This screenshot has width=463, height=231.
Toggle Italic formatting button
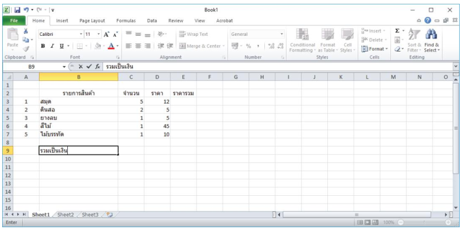pyautogui.click(x=51, y=46)
